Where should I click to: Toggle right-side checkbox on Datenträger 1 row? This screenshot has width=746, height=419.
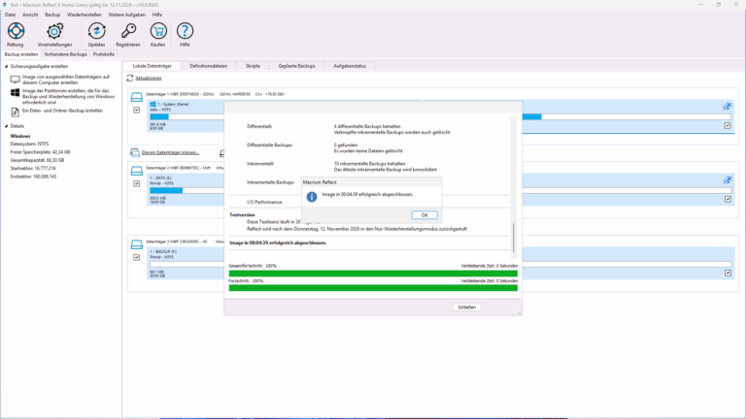tap(728, 125)
